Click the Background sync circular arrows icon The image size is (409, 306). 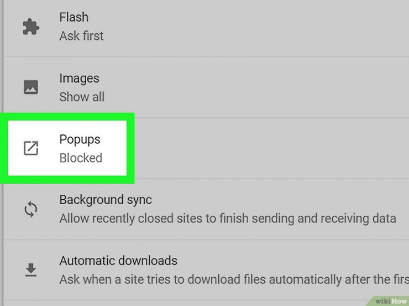pos(31,209)
